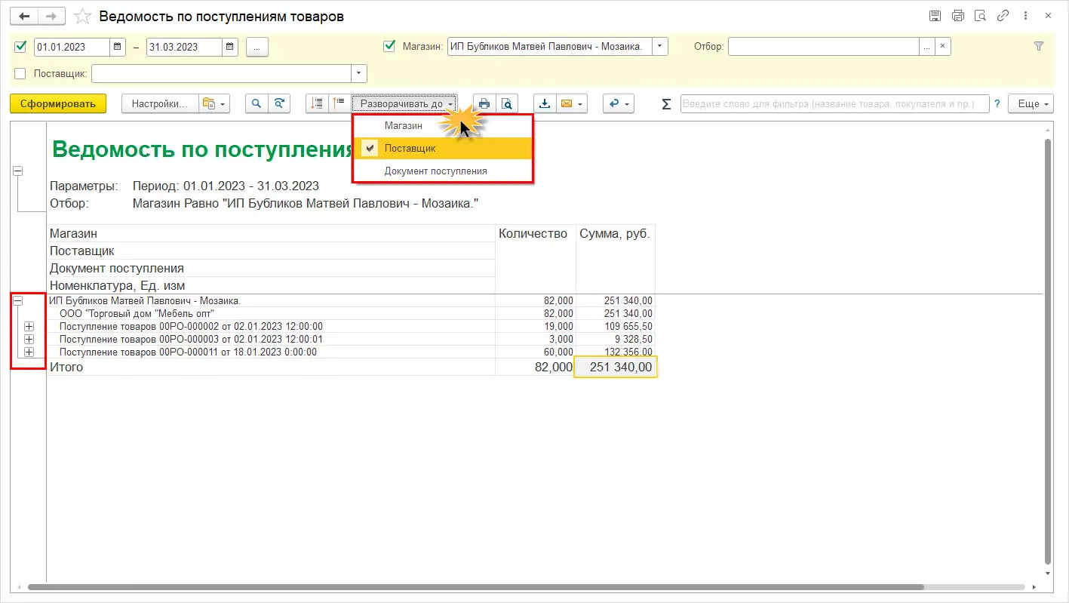Open print preview icon
The image size is (1069, 603).
pyautogui.click(x=507, y=104)
